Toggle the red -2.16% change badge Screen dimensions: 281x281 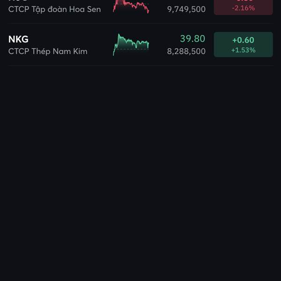click(244, 7)
